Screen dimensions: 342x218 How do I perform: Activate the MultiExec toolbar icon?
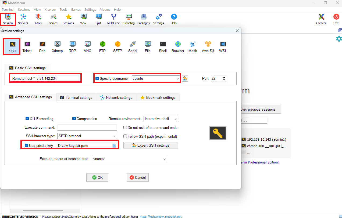pyautogui.click(x=113, y=19)
